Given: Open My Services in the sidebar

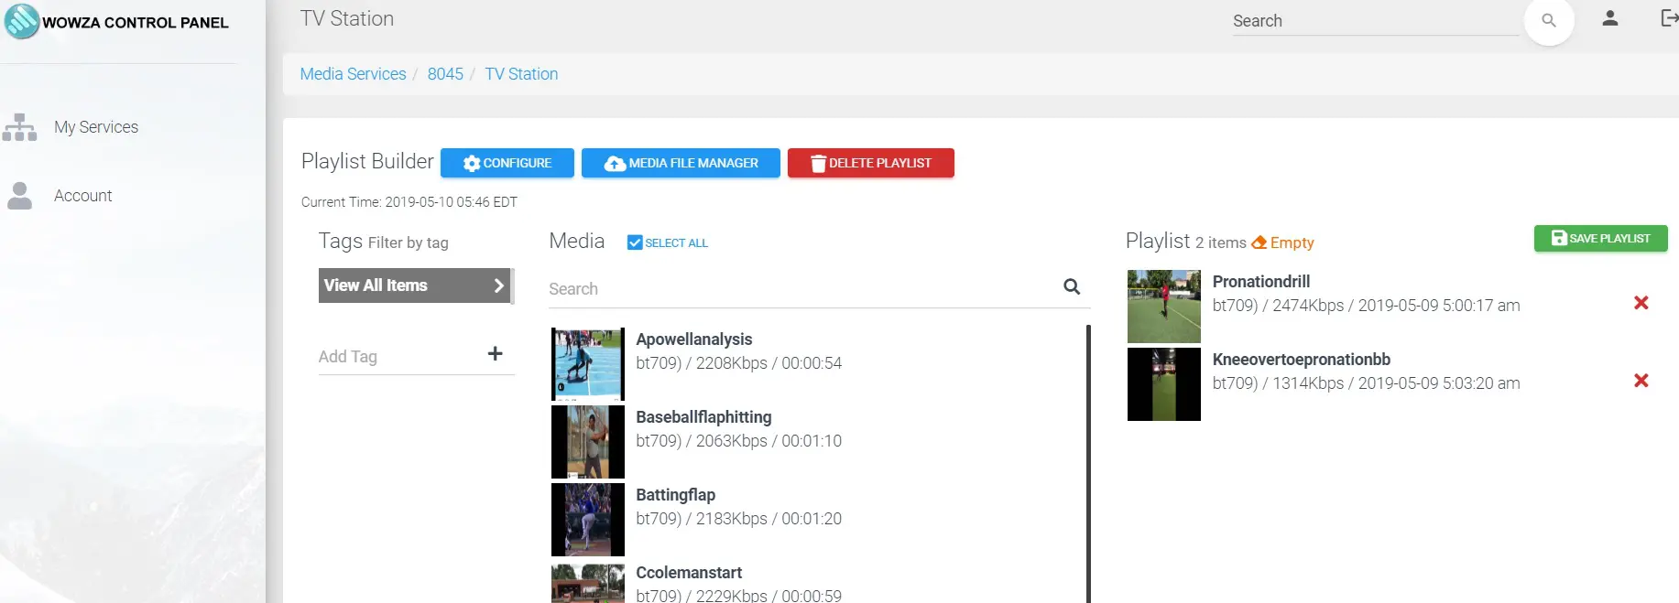Looking at the screenshot, I should tap(96, 127).
